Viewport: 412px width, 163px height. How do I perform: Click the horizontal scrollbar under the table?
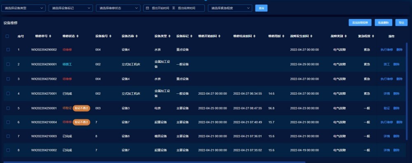[154, 162]
